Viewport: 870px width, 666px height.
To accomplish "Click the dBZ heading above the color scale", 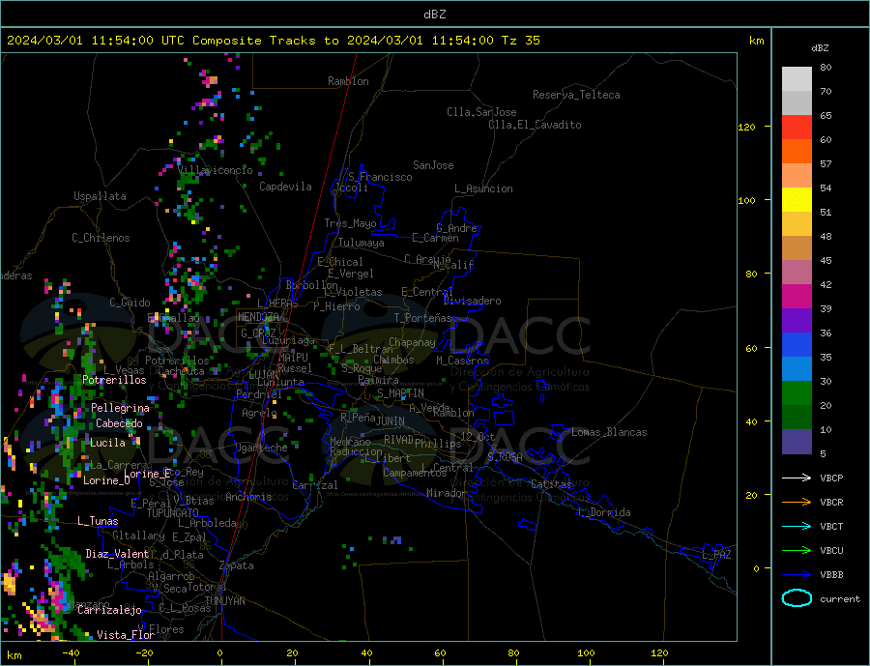I will (x=820, y=48).
